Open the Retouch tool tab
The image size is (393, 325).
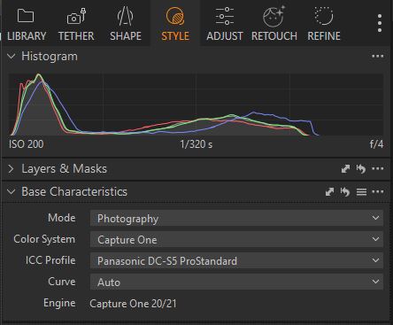[274, 24]
